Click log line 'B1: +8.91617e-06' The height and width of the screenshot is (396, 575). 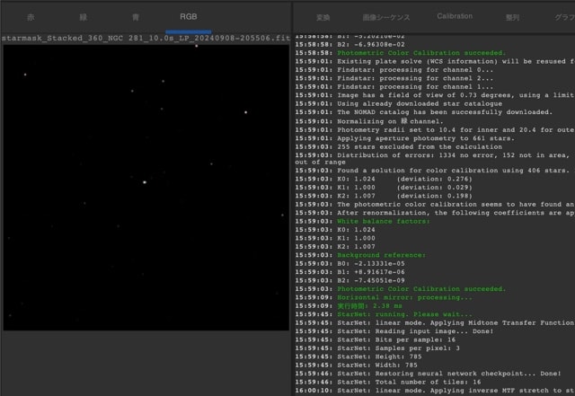(x=349, y=272)
